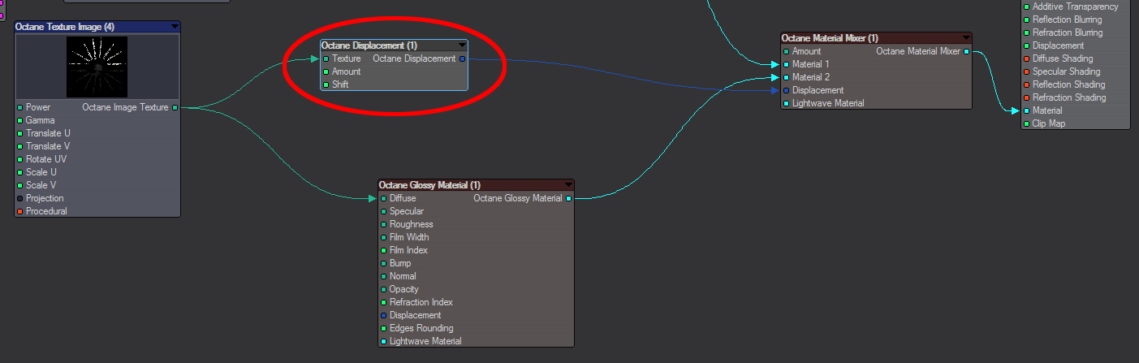This screenshot has width=1139, height=363.
Task: Click the Opacity input port
Action: [384, 289]
